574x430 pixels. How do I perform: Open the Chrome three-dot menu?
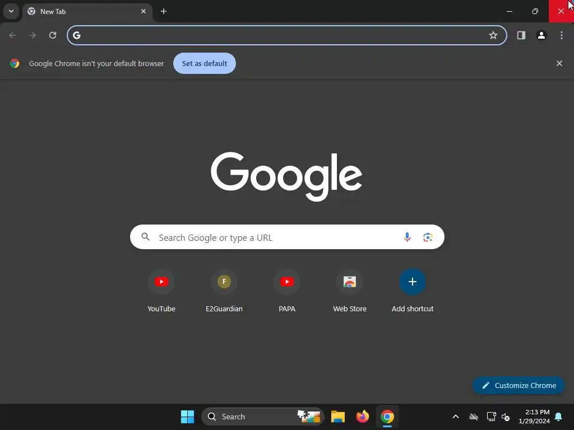coord(562,35)
